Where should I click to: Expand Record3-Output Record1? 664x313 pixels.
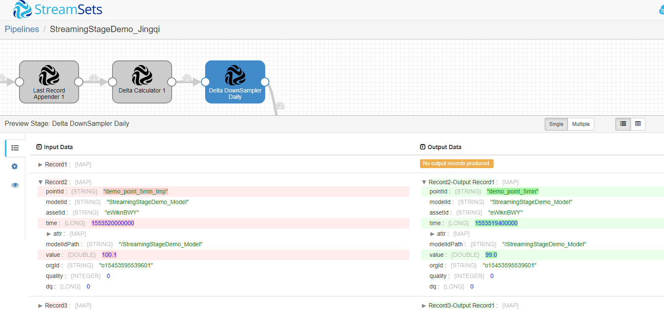(x=424, y=306)
